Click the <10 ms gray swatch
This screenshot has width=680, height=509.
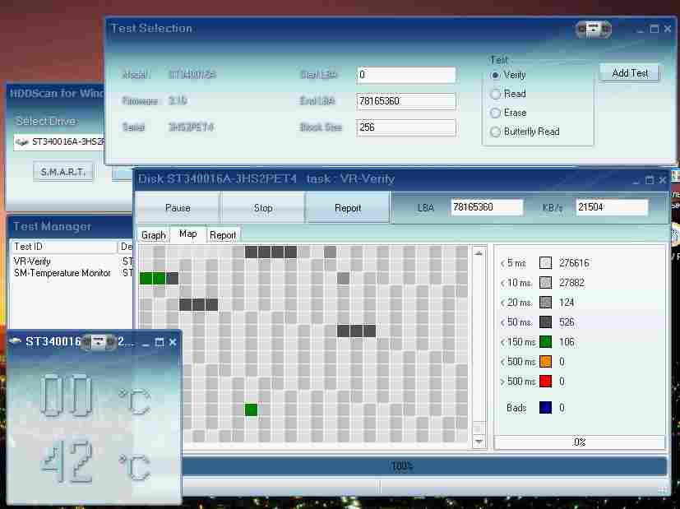[545, 283]
